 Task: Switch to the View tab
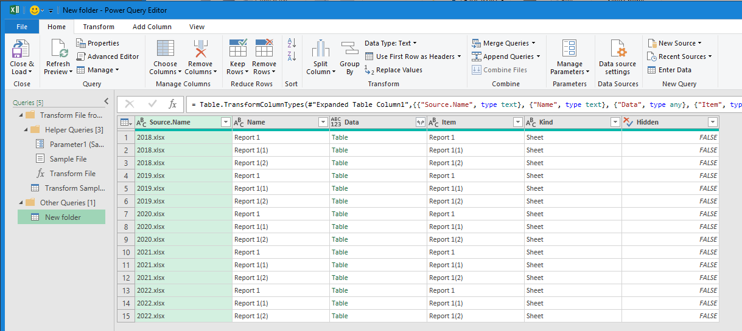[x=197, y=27]
